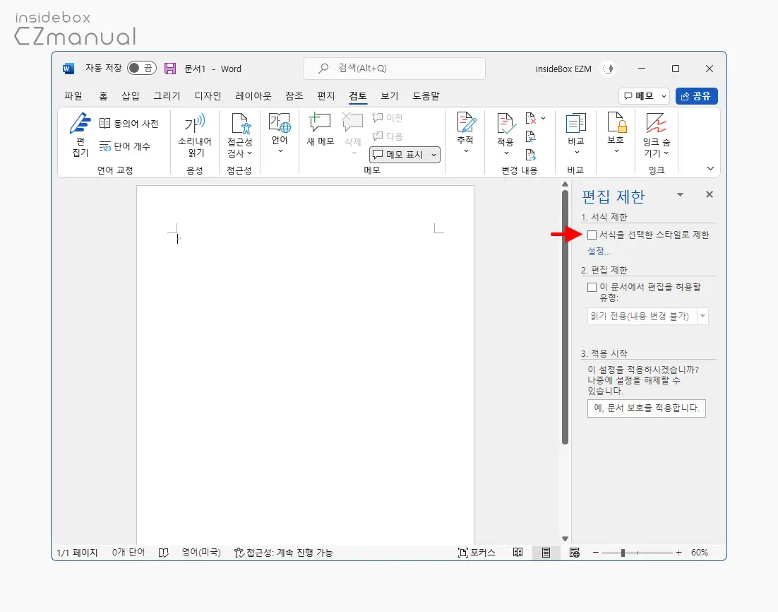Toggle the AutoSave (자동 저장) switch
Image resolution: width=778 pixels, height=612 pixels.
(142, 68)
